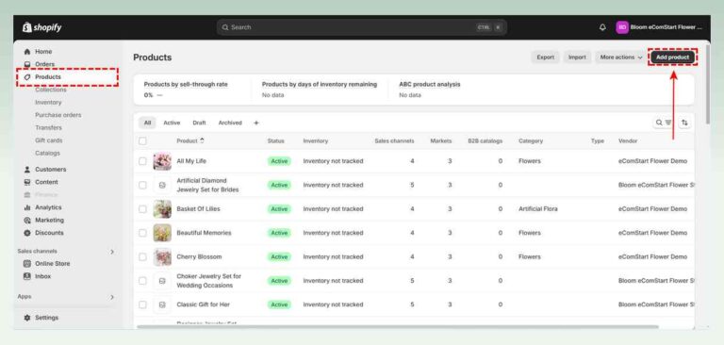Open Collections in the sidebar

pyautogui.click(x=51, y=90)
